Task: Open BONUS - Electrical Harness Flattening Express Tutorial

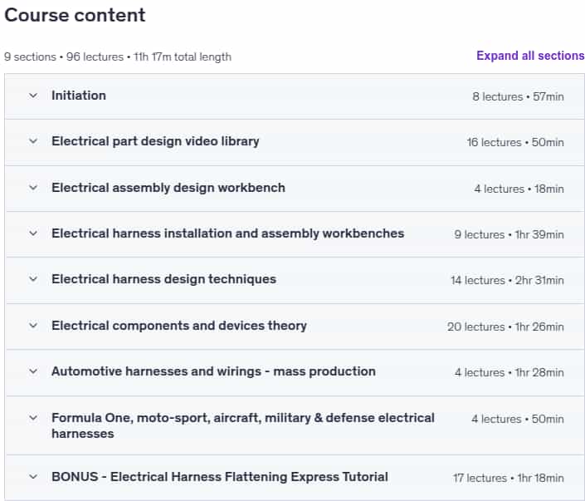Action: pos(220,477)
